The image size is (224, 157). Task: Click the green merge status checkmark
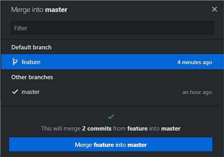[111, 117]
